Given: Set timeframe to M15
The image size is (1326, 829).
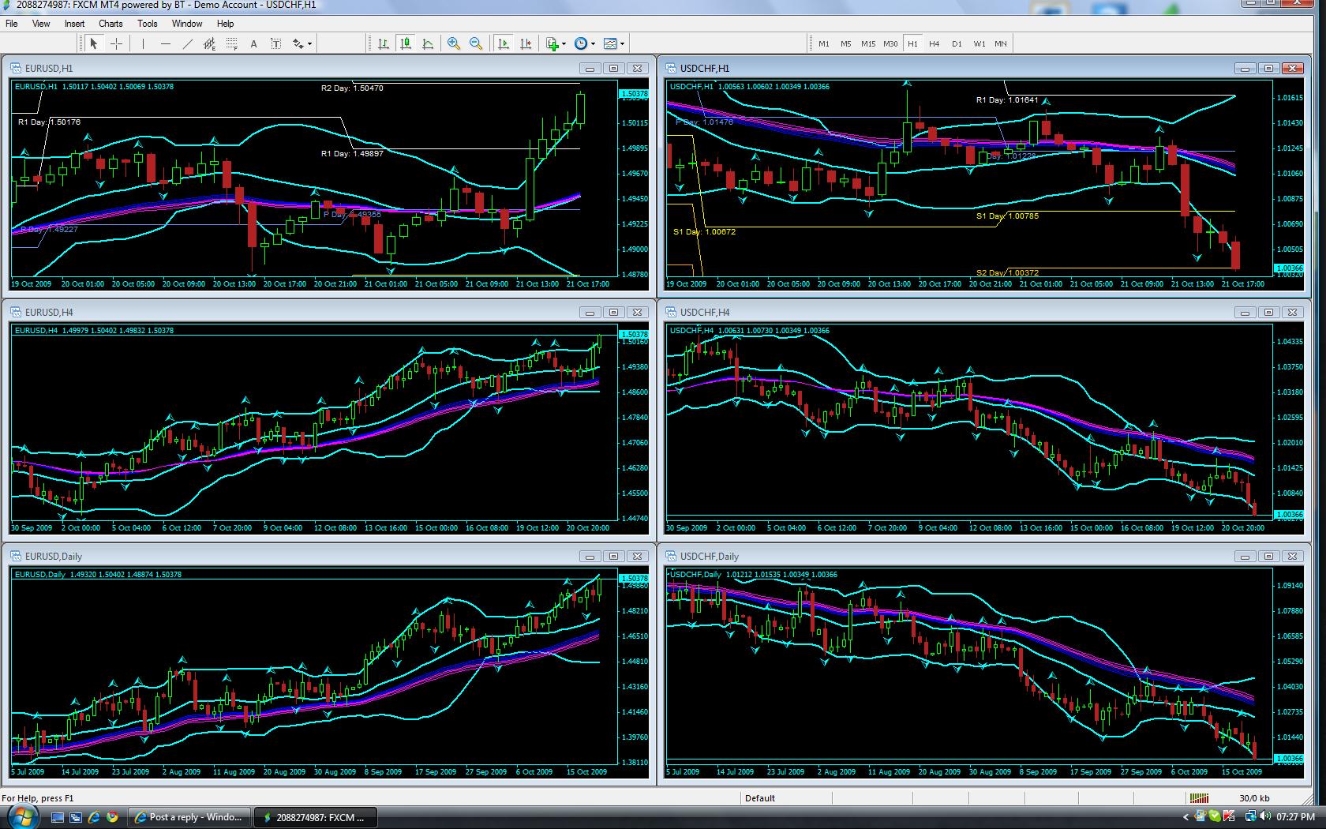Looking at the screenshot, I should (868, 43).
